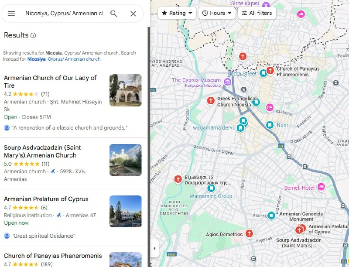The width and height of the screenshot is (349, 267).
Task: Click inside the search text field
Action: coord(64,14)
